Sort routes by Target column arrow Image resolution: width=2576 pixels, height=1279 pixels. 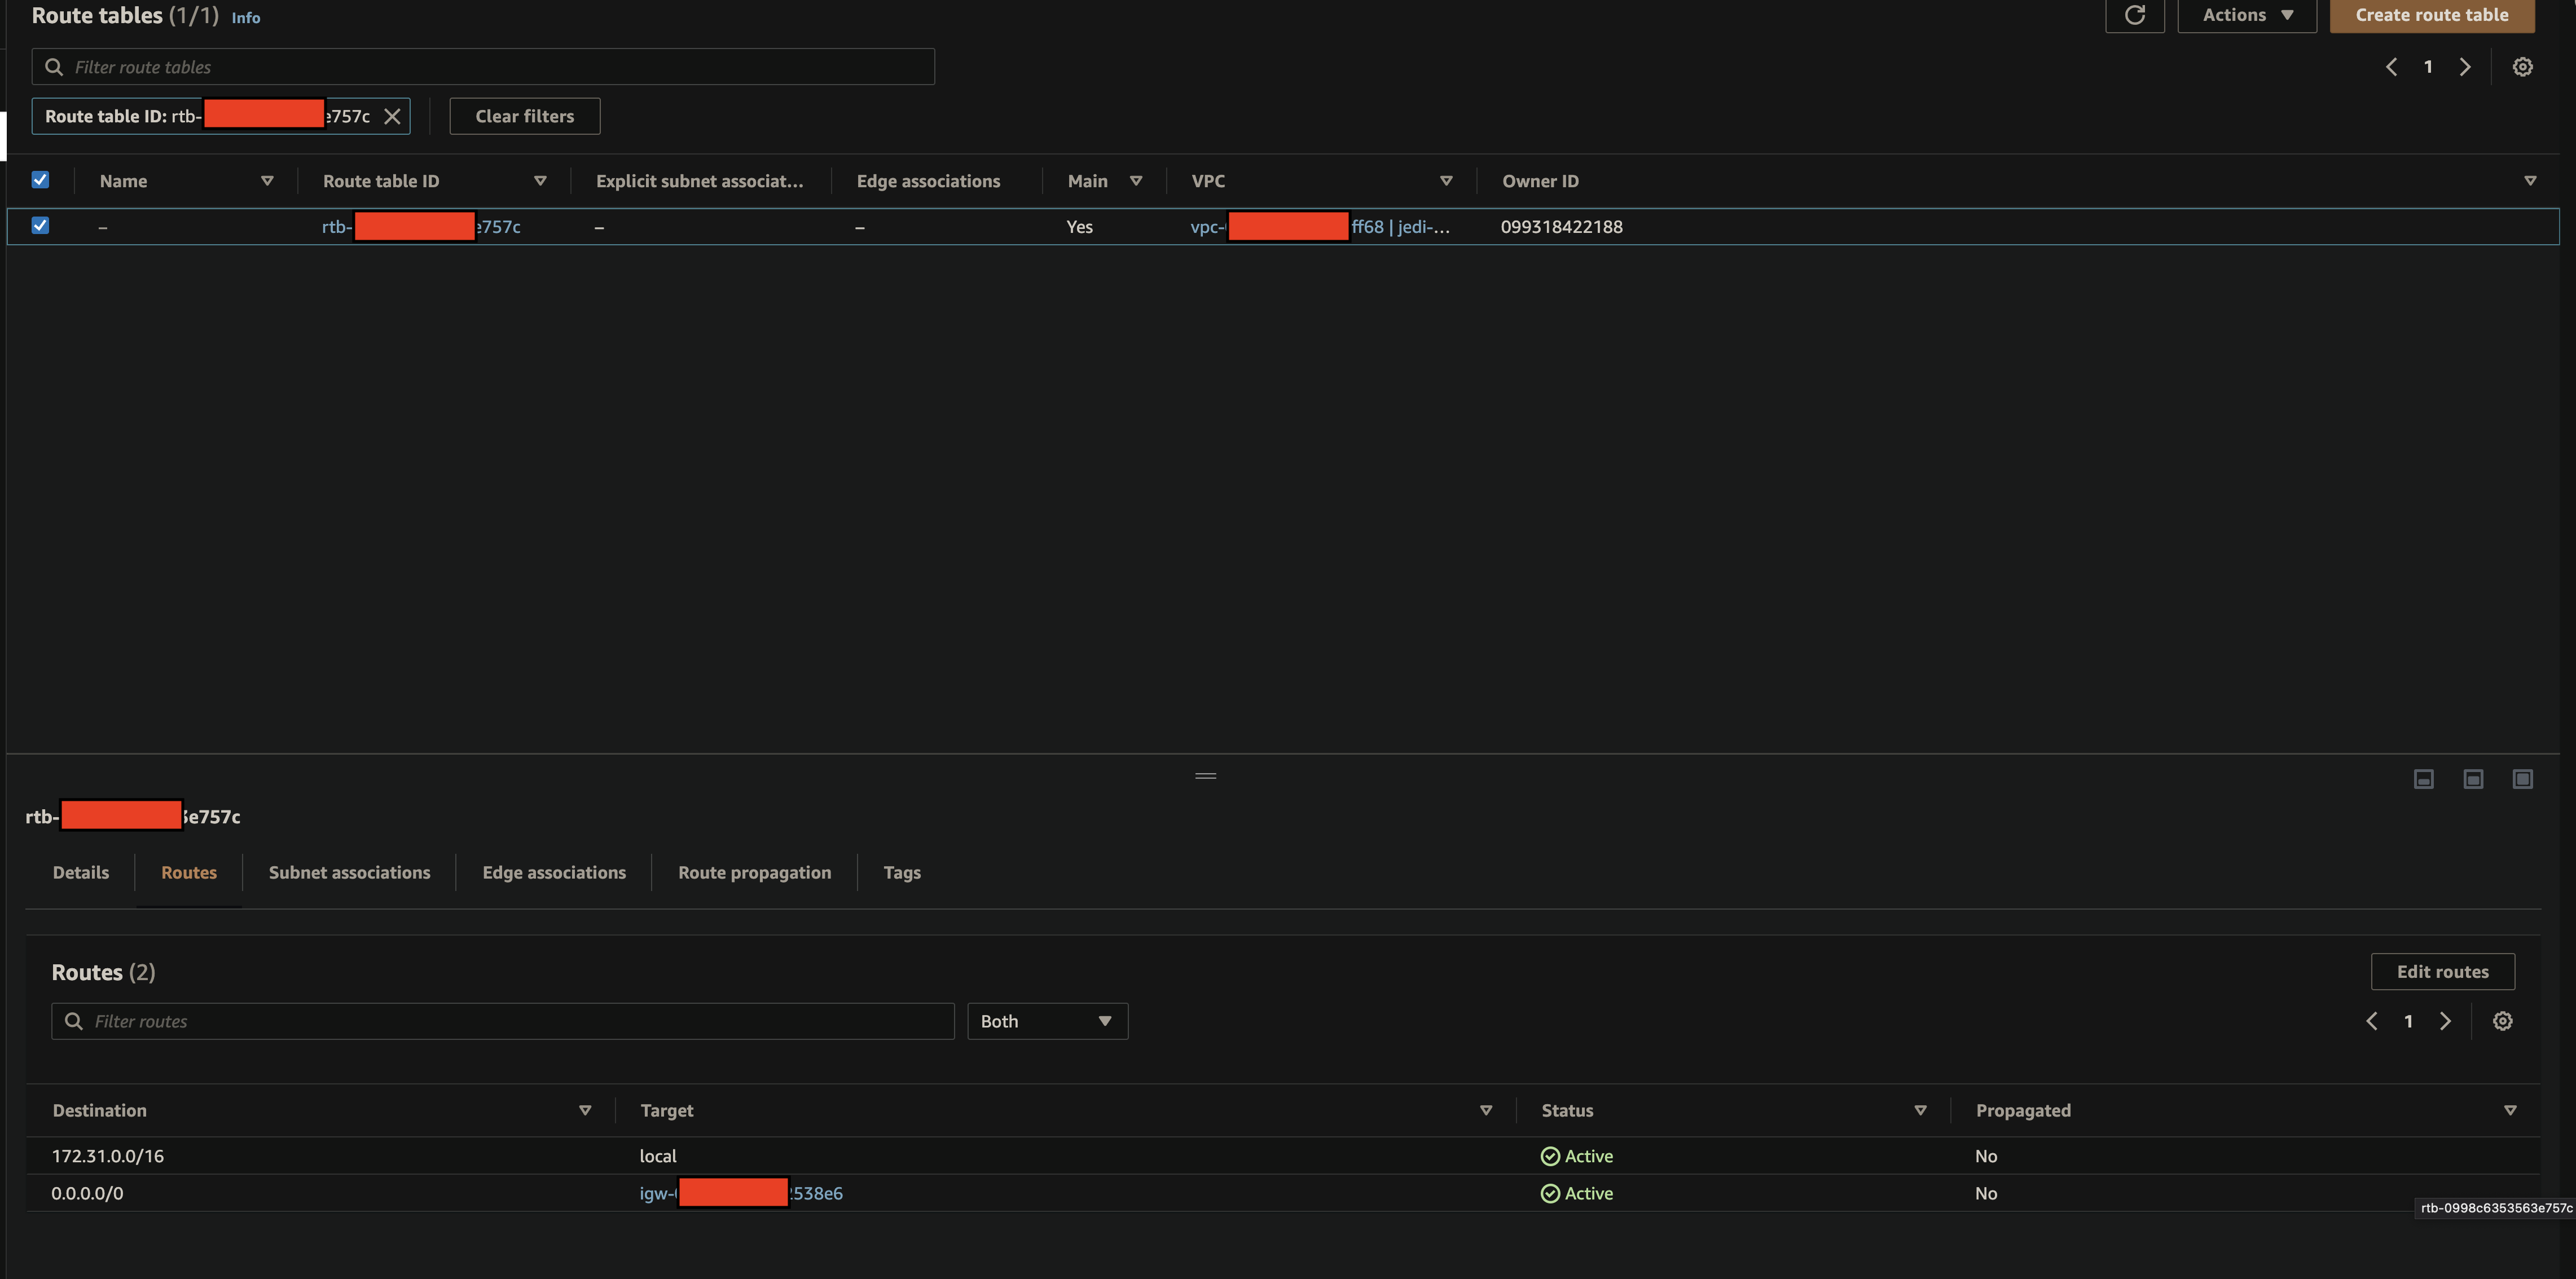[x=1486, y=1110]
